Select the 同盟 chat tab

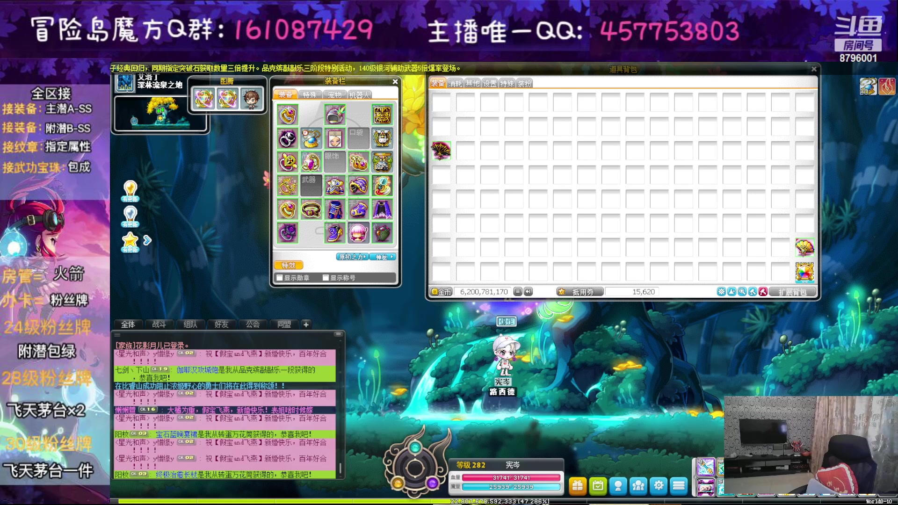[284, 324]
